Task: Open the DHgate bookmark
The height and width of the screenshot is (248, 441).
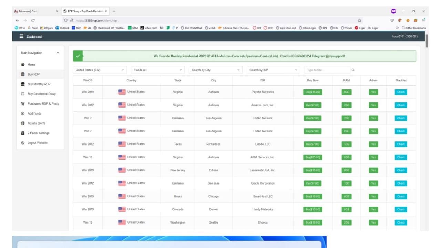Action: point(47,28)
